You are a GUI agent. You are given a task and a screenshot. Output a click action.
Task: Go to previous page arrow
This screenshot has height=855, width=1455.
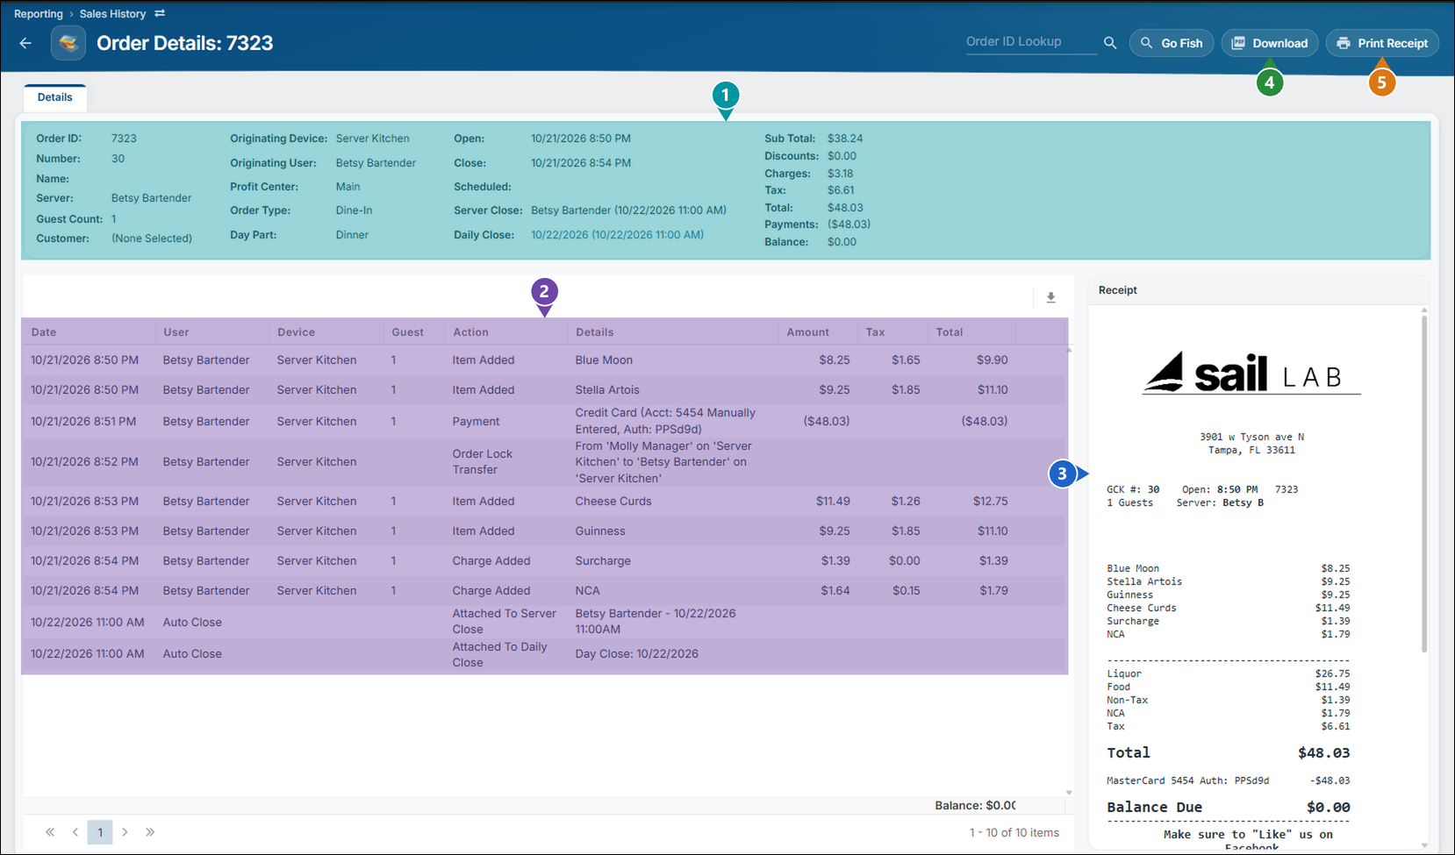75,832
